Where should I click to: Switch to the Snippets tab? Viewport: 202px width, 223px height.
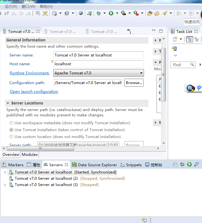pyautogui.click(x=131, y=165)
